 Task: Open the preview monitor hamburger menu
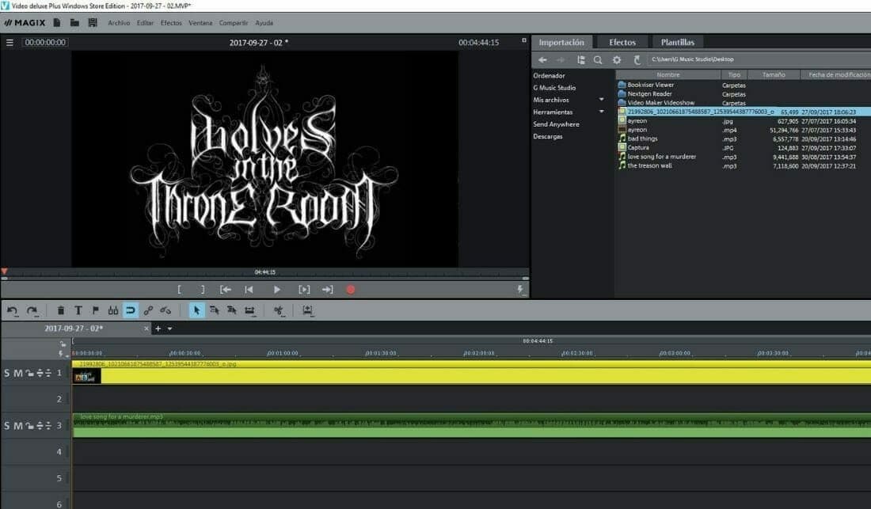pyautogui.click(x=10, y=42)
